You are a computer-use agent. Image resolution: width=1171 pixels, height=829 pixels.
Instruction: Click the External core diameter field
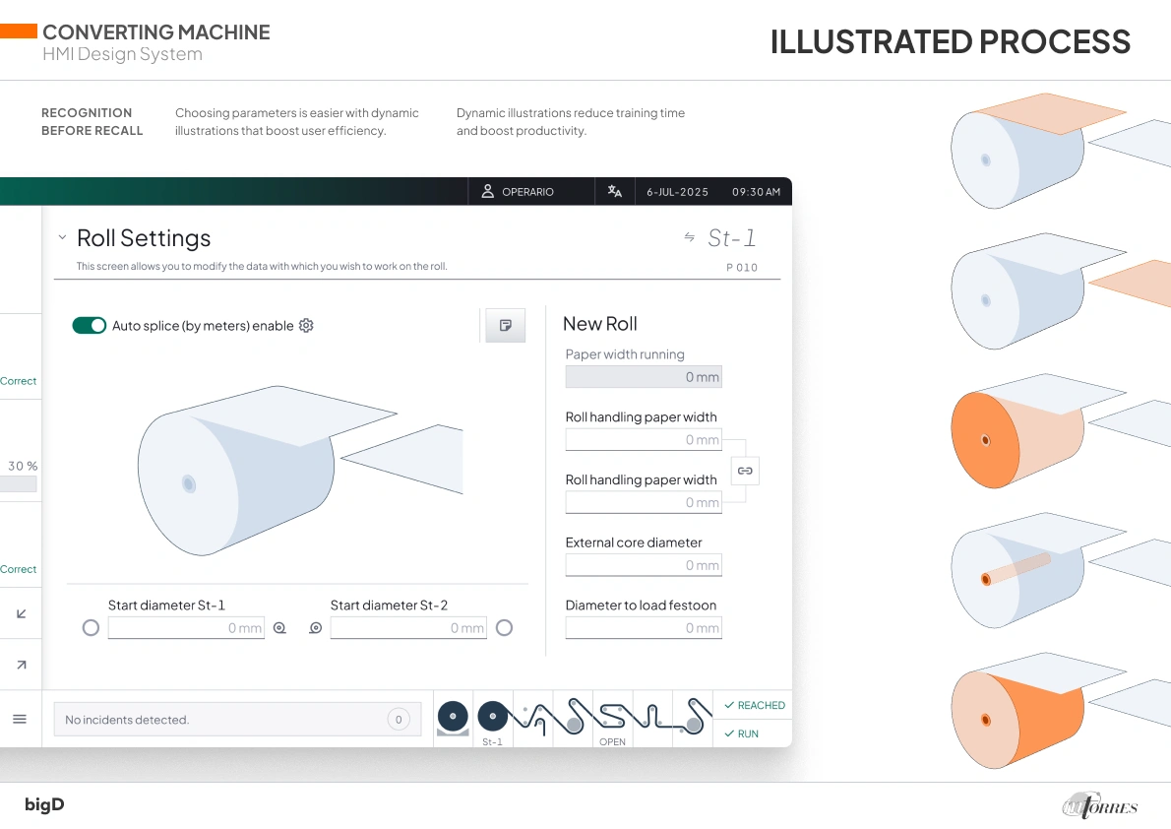click(x=644, y=565)
